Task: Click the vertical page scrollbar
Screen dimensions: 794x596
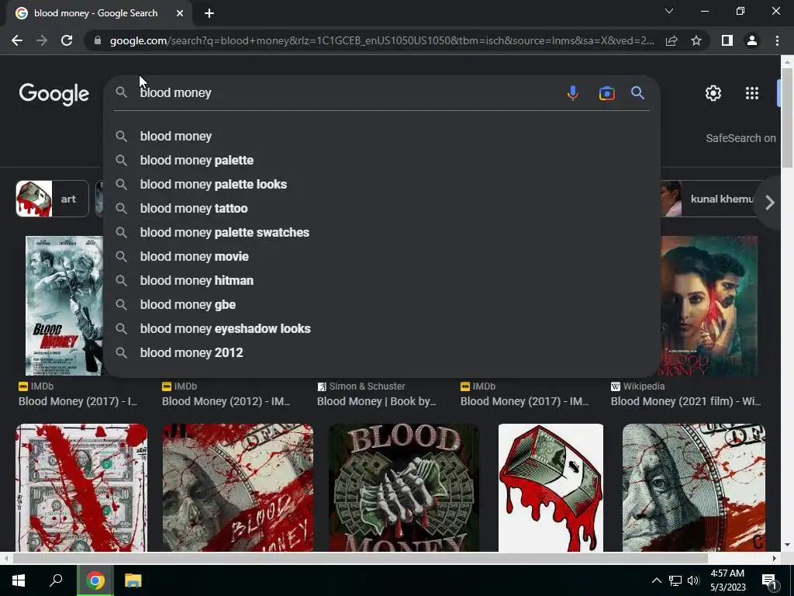Action: [787, 118]
